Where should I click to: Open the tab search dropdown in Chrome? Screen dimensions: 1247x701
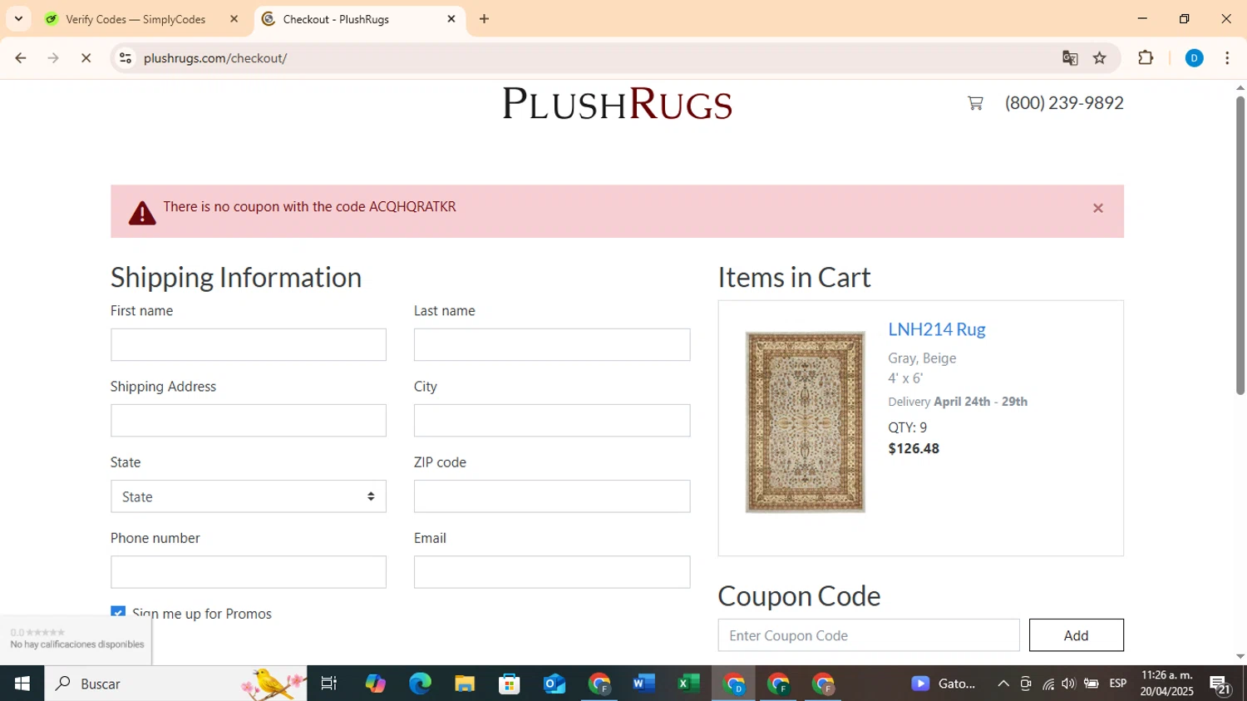coord(18,18)
